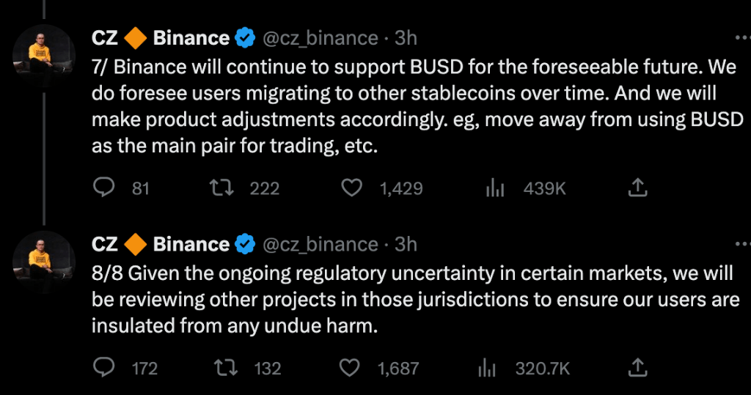Open CZ profile photo on 8/8 tweet
This screenshot has height=395, width=751.
44,261
